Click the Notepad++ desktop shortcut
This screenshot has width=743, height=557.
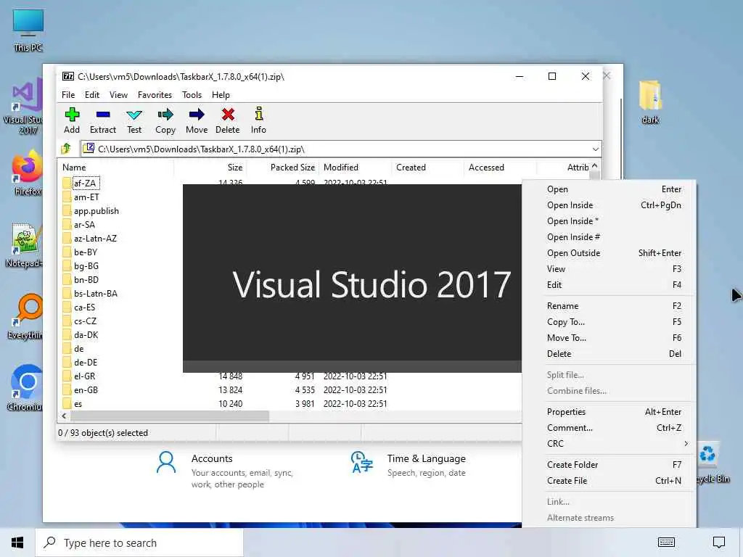[x=25, y=245]
